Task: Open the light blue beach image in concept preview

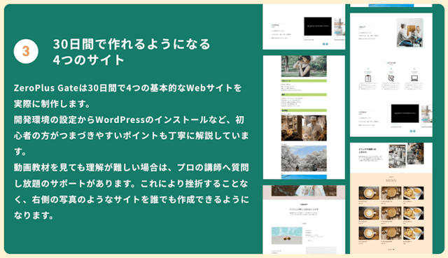Action: click(x=286, y=236)
